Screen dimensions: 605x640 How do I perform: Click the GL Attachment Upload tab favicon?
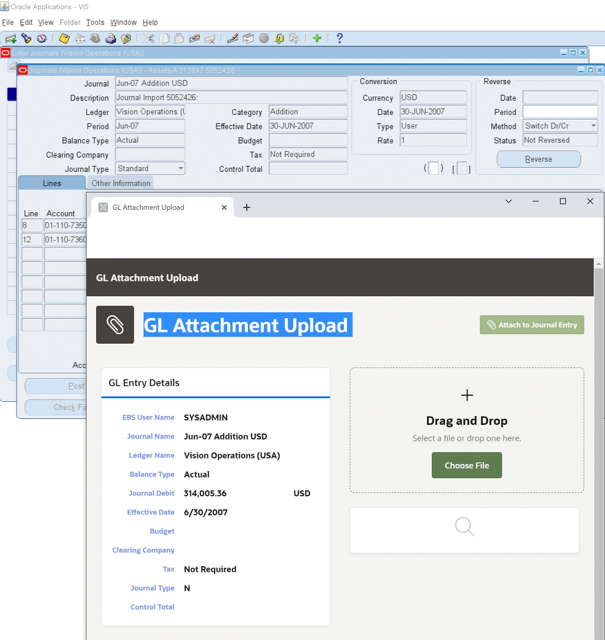coord(103,207)
